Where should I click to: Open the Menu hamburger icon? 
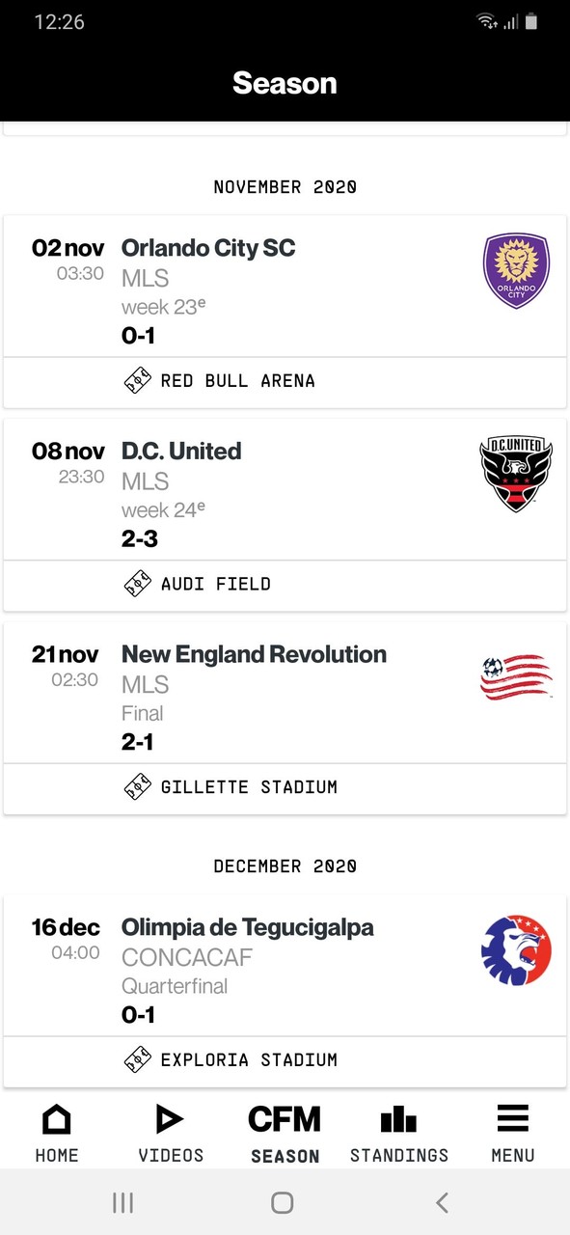(x=512, y=1129)
